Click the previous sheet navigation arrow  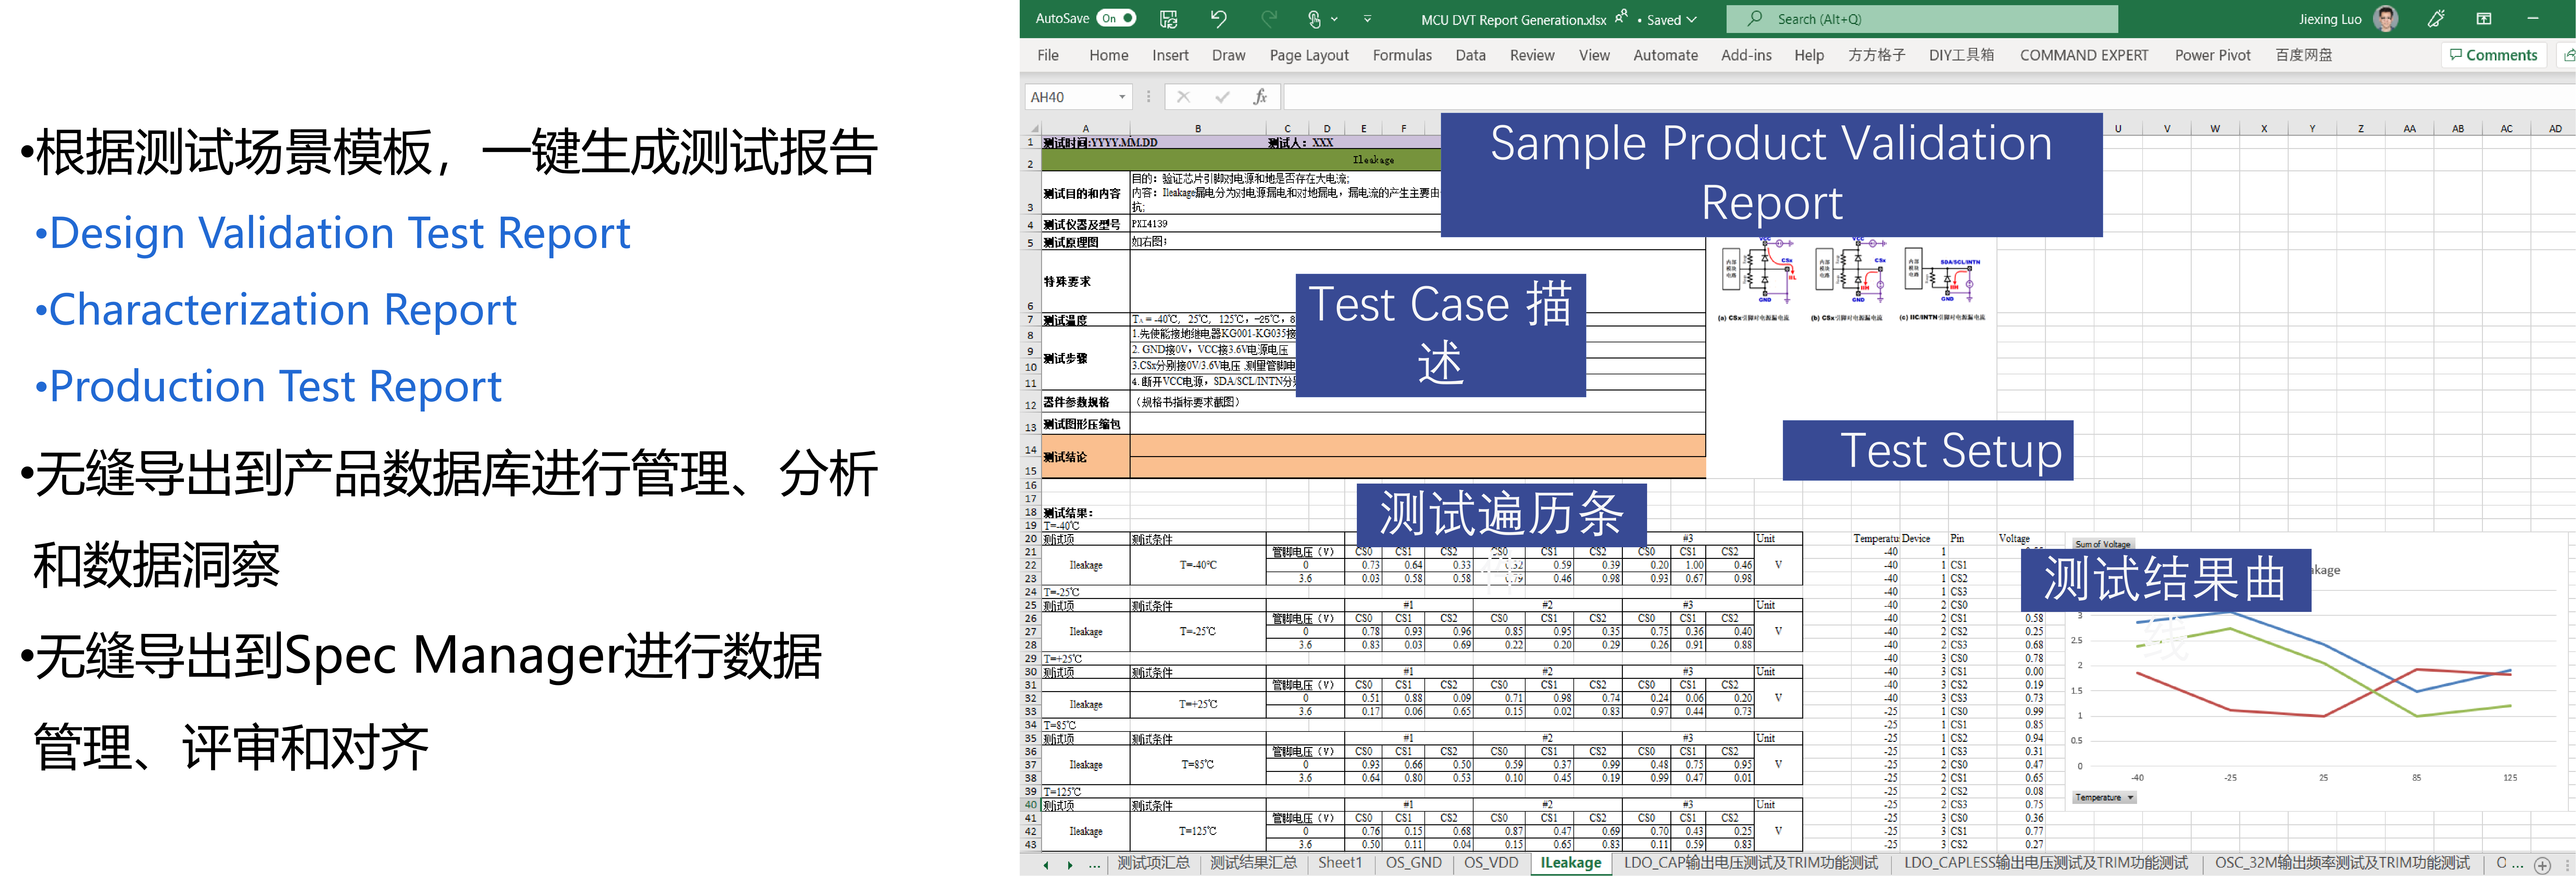[x=1046, y=865]
